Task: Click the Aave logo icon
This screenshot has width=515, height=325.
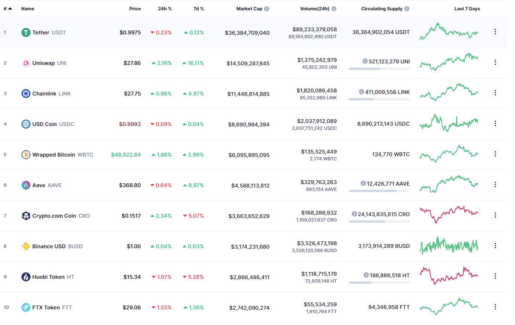Action: pos(26,185)
